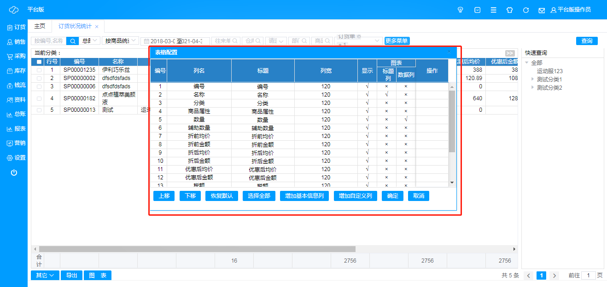607x287 pixels.
Task: Open the 订货 sidebar module
Action: point(16,27)
